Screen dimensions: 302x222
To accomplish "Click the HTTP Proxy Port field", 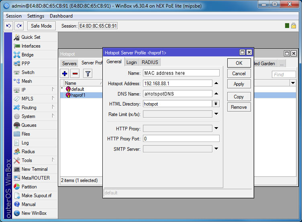I will [x=181, y=138].
